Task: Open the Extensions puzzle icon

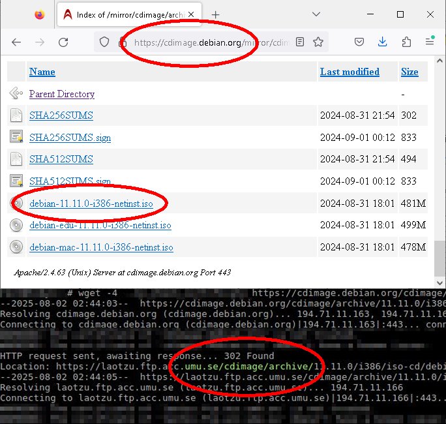Action: click(x=406, y=42)
